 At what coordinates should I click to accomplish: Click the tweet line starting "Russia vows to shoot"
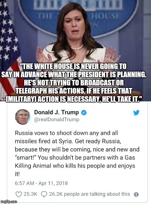coord(66,133)
